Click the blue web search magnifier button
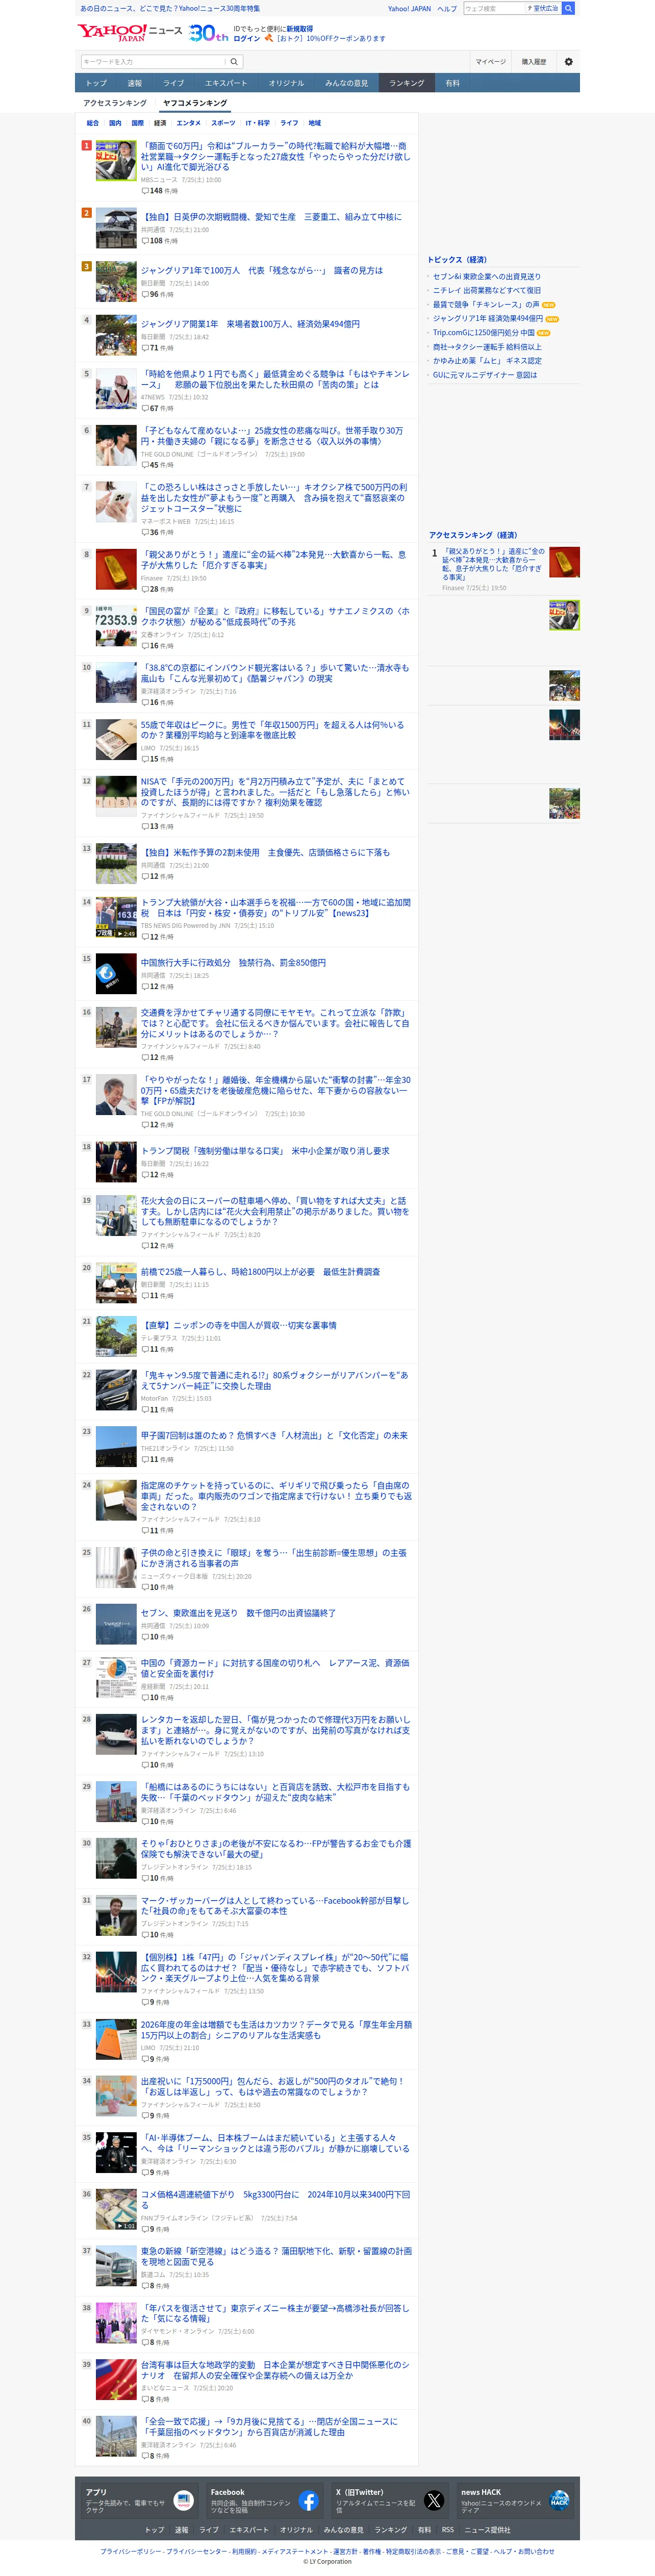Viewport: 655px width, 2576px height. [x=568, y=8]
